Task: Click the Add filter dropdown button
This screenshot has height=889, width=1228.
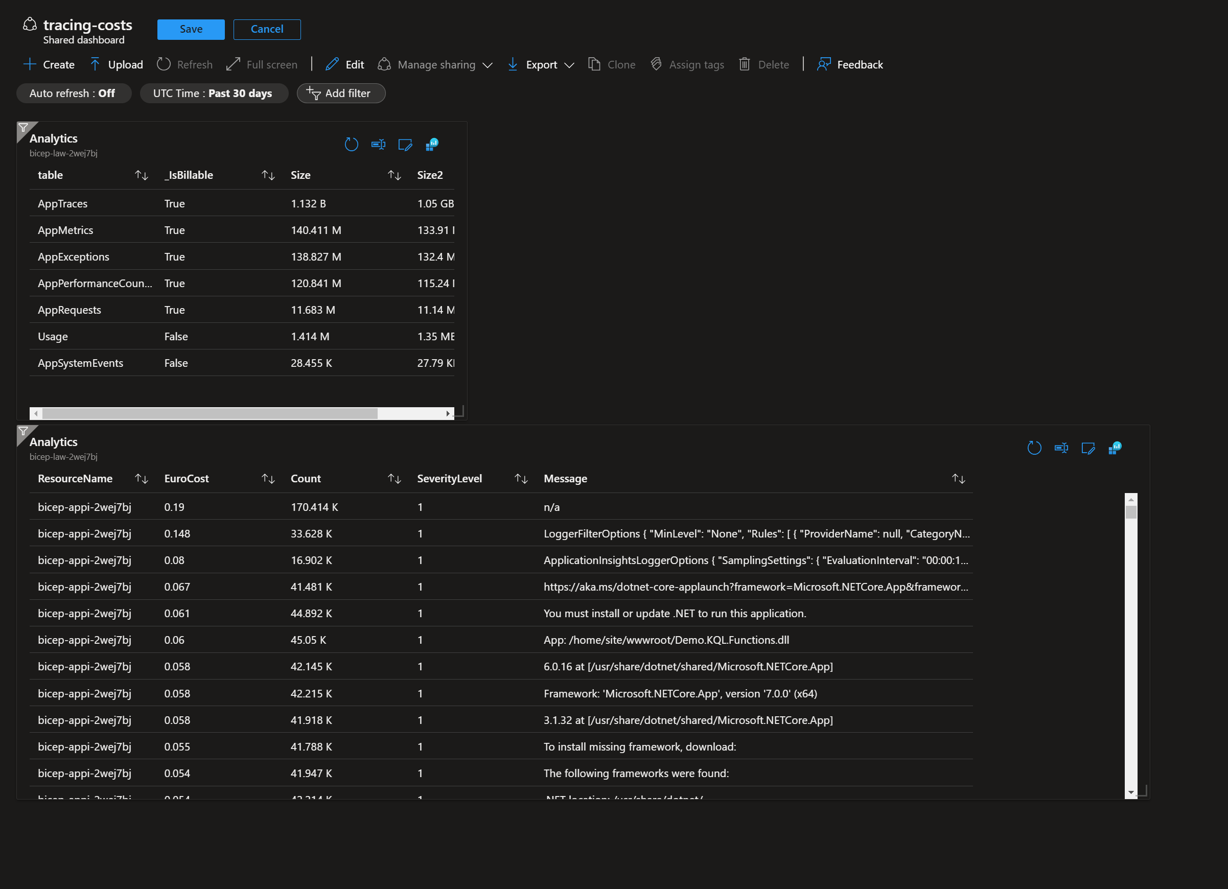Action: point(341,92)
